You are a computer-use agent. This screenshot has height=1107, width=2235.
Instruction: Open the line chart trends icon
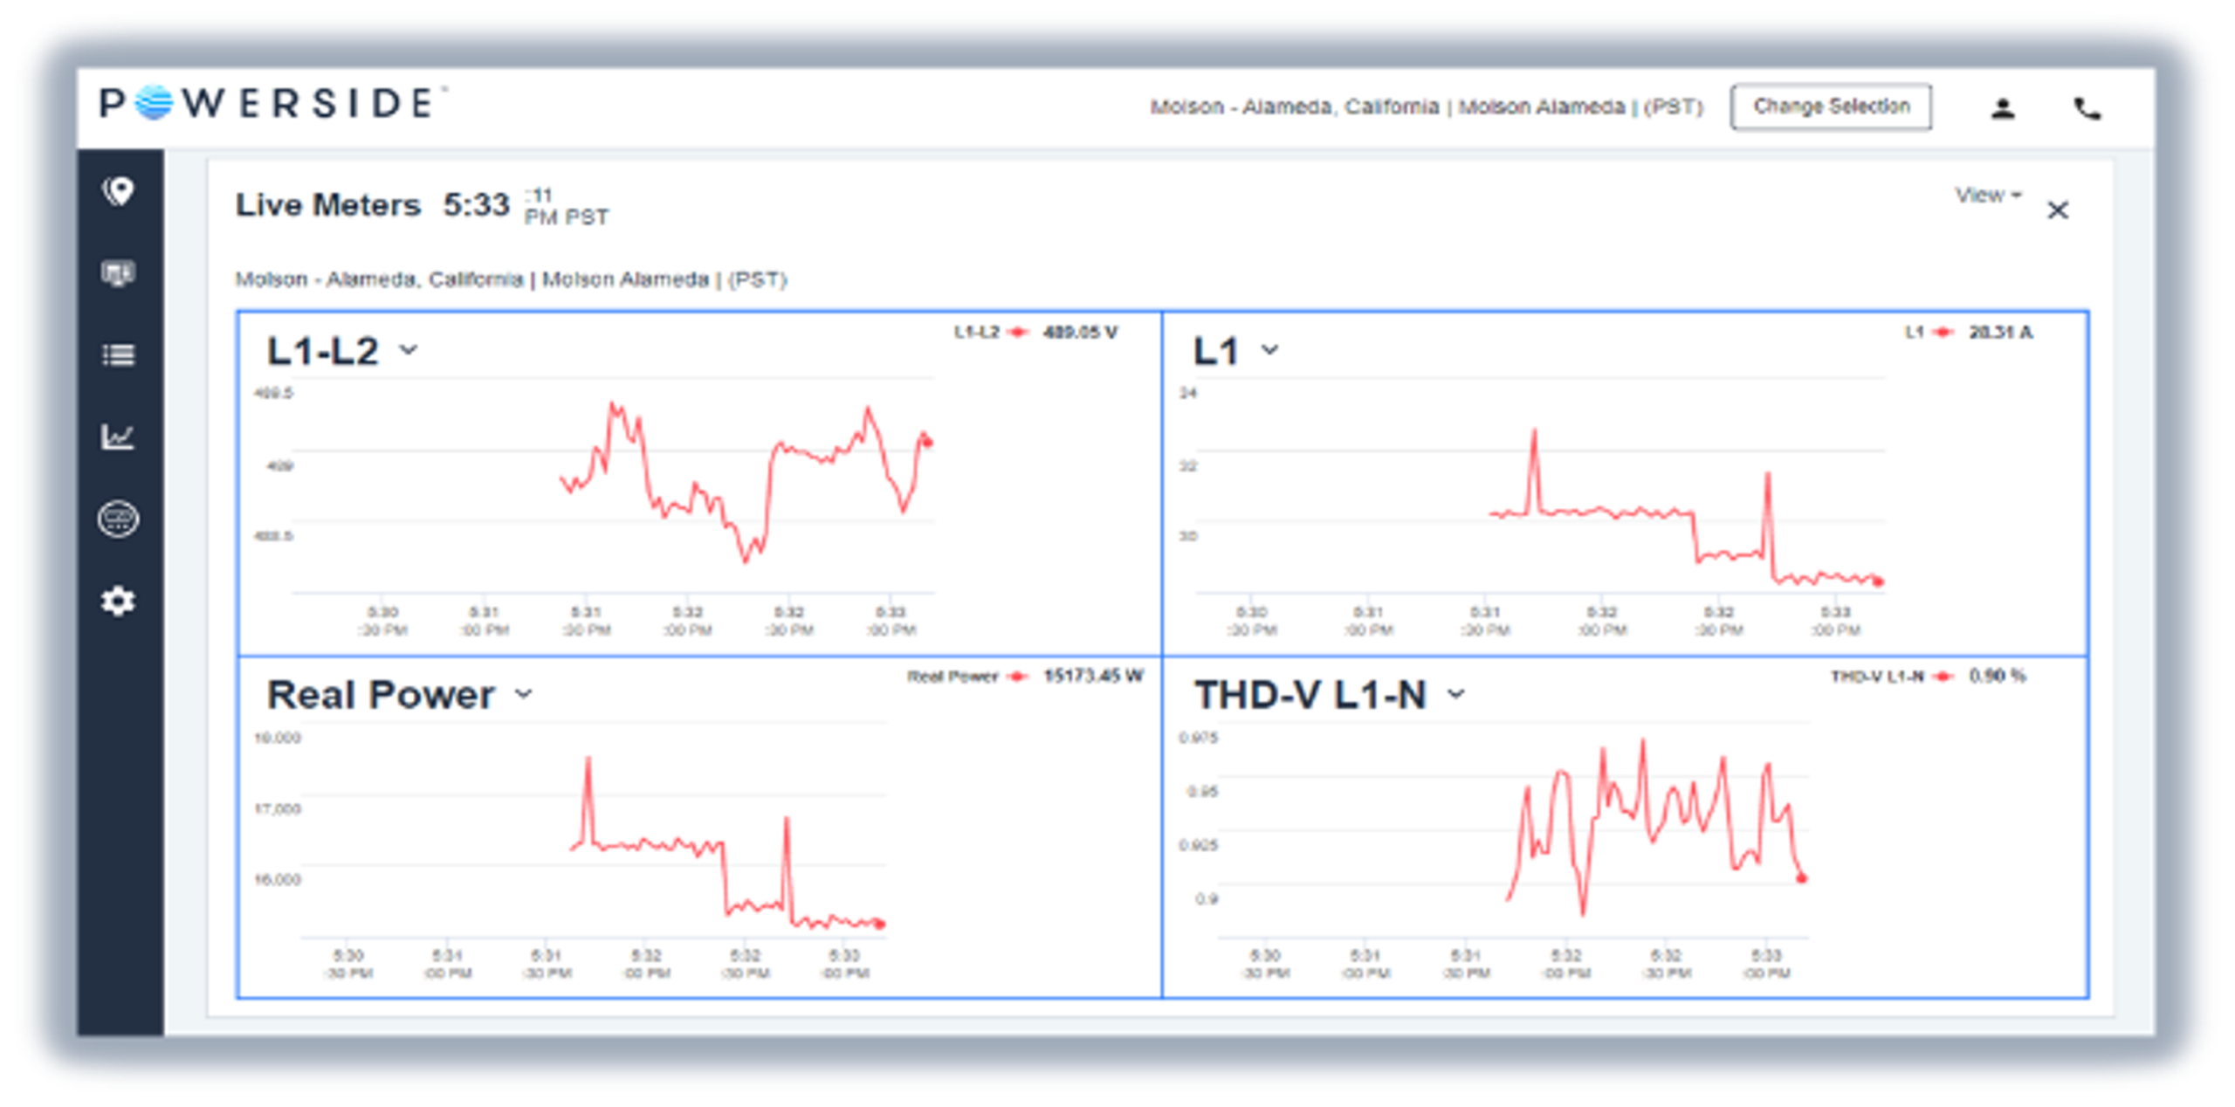[118, 437]
